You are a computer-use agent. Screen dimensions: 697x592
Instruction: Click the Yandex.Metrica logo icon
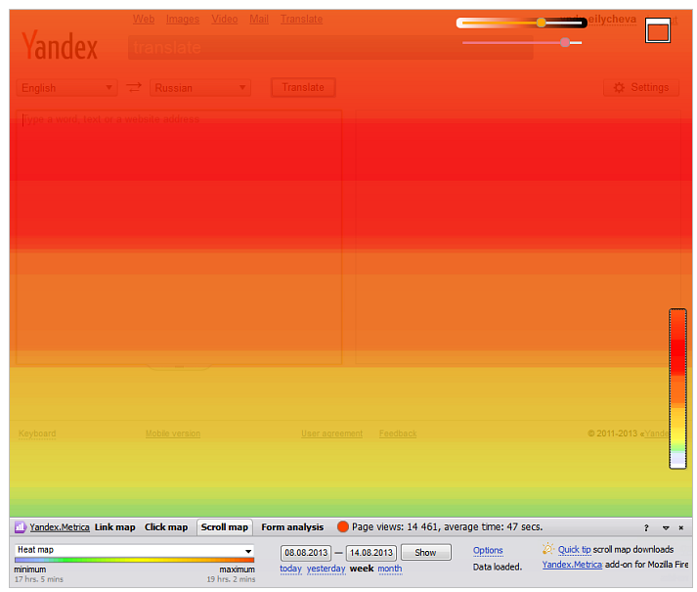tap(21, 527)
